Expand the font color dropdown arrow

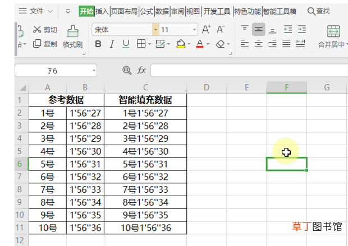[x=208, y=44]
